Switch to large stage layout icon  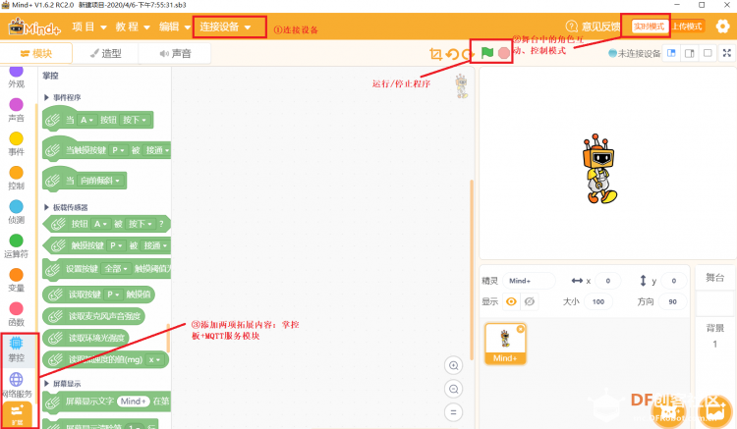pos(690,53)
